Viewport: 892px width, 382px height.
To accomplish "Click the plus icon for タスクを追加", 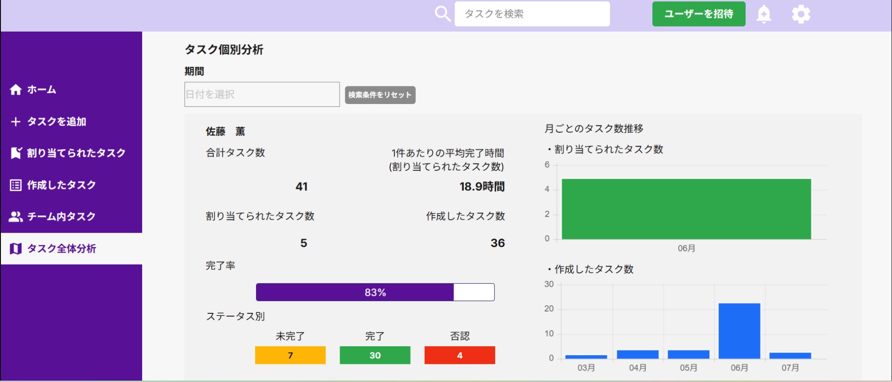I will click(16, 122).
